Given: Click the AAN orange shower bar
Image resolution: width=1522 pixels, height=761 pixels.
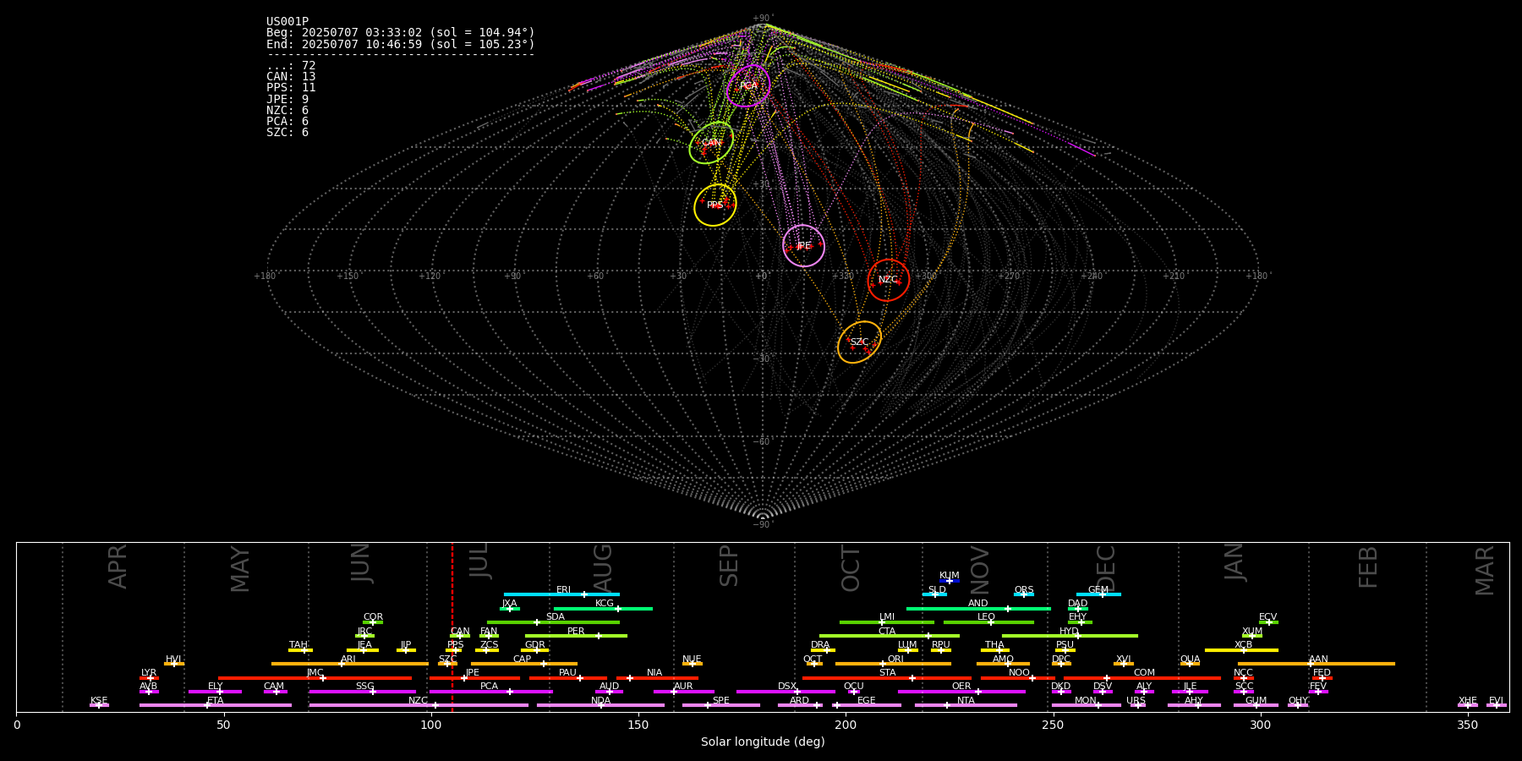Looking at the screenshot, I should pyautogui.click(x=1317, y=664).
